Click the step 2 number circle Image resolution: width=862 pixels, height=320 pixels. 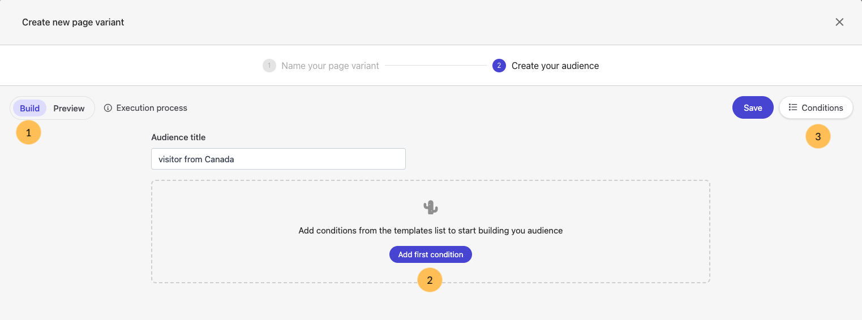tap(499, 66)
